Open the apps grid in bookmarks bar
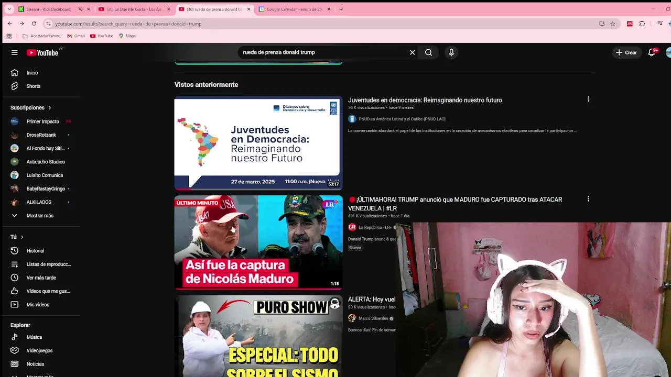The image size is (671, 377). (x=9, y=36)
